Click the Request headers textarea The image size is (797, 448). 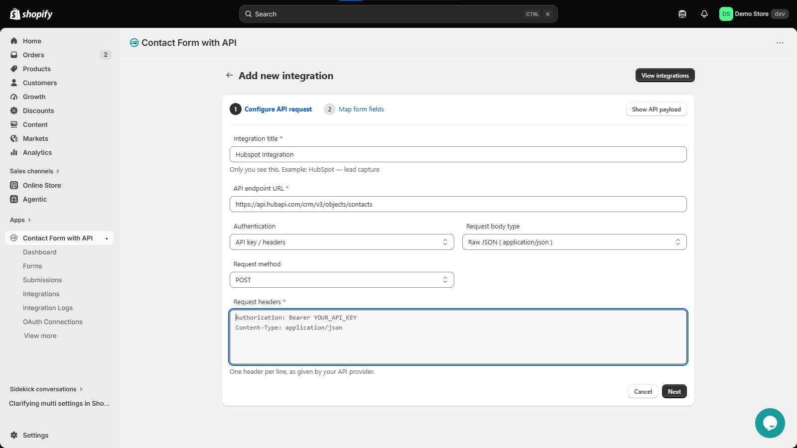click(458, 337)
